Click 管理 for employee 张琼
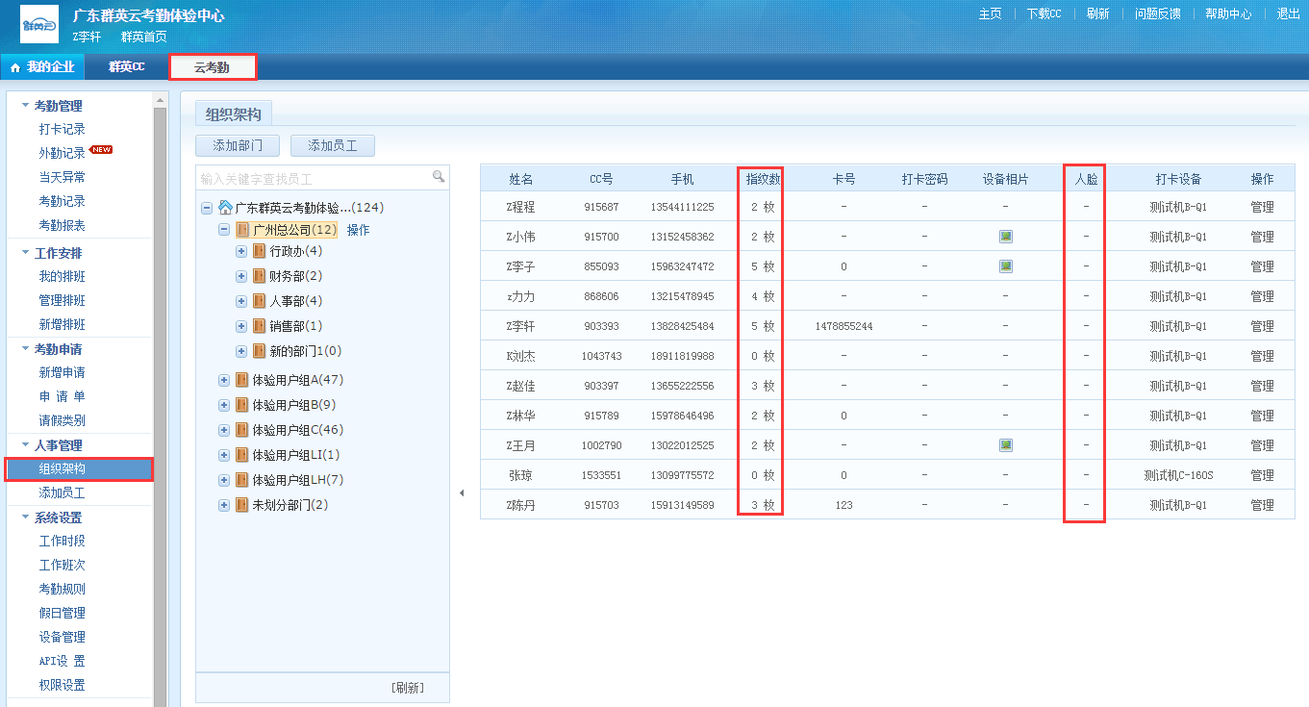Screen dimensions: 1309x707 (x=1262, y=475)
